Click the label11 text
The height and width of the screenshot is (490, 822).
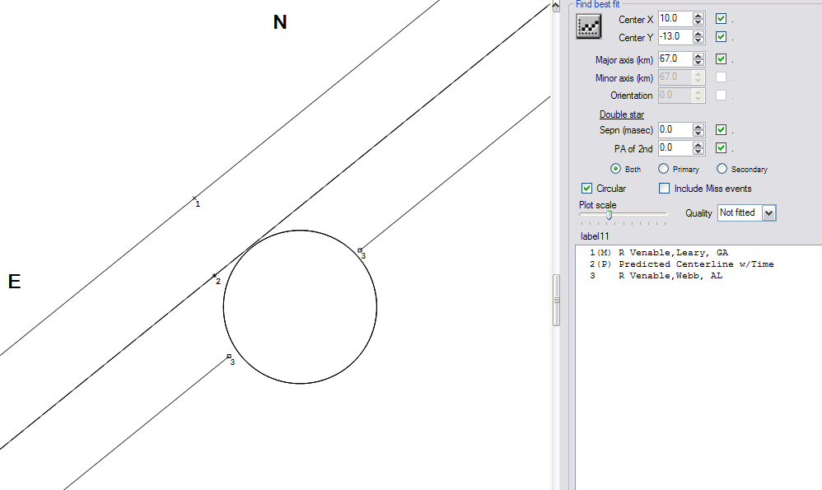click(x=595, y=236)
